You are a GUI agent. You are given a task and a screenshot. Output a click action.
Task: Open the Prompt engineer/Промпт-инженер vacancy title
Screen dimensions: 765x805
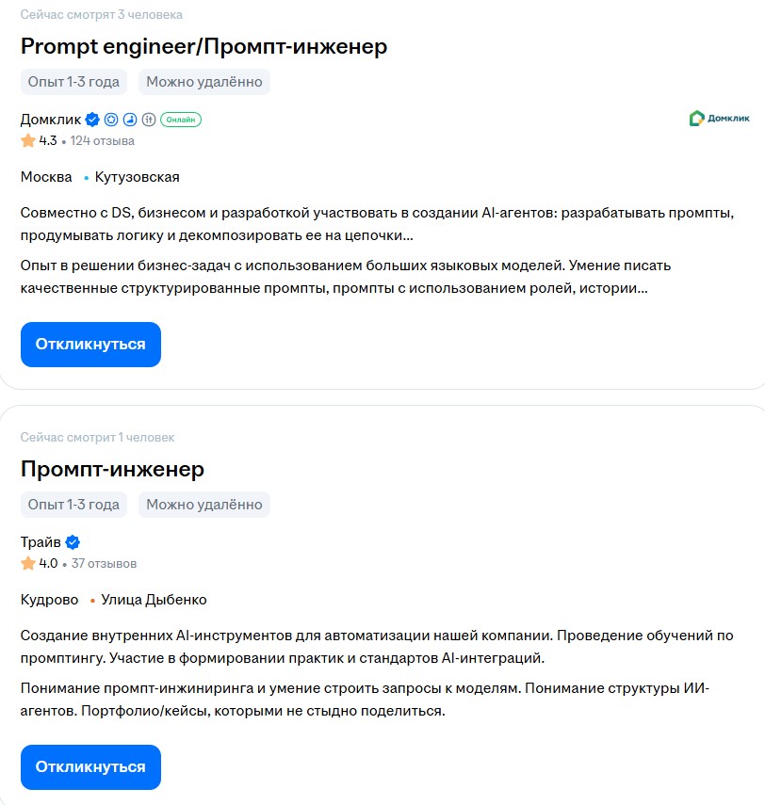click(x=203, y=45)
